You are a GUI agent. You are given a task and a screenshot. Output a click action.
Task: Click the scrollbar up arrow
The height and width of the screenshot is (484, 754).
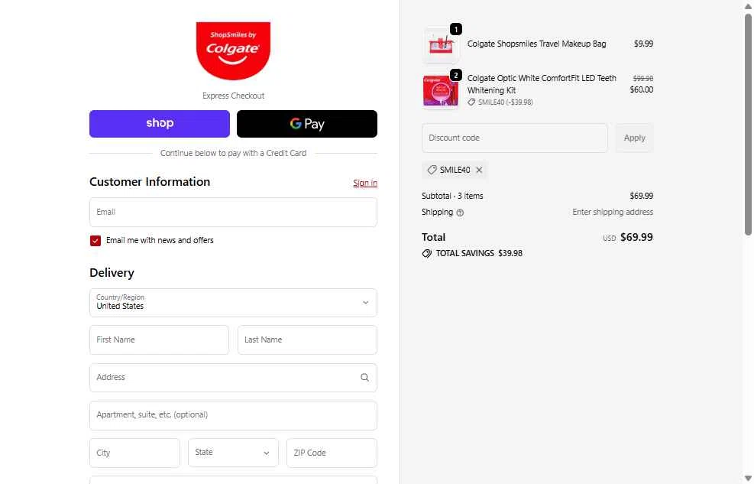point(748,5)
